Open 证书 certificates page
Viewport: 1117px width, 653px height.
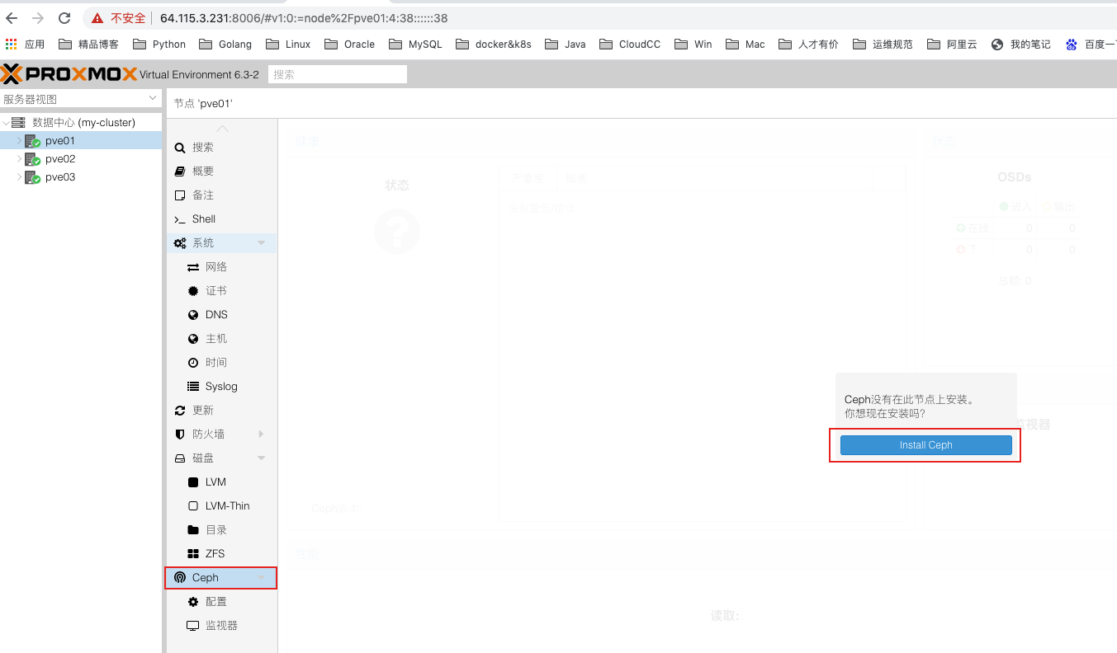[x=221, y=291]
